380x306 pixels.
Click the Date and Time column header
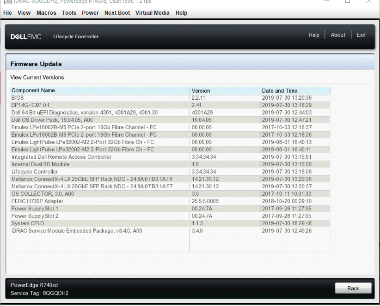click(x=295, y=91)
